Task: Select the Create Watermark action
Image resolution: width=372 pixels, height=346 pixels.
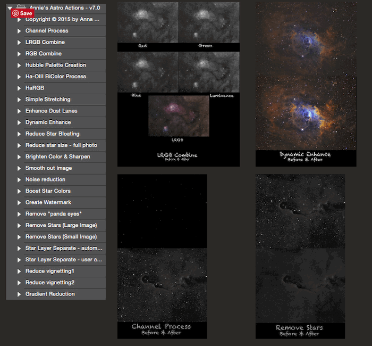Action: (48, 202)
